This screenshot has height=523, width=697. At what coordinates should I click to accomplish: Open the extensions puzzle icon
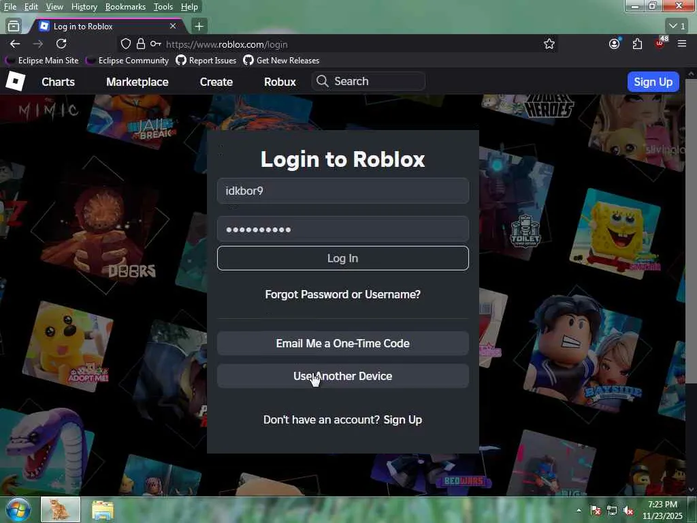637,44
